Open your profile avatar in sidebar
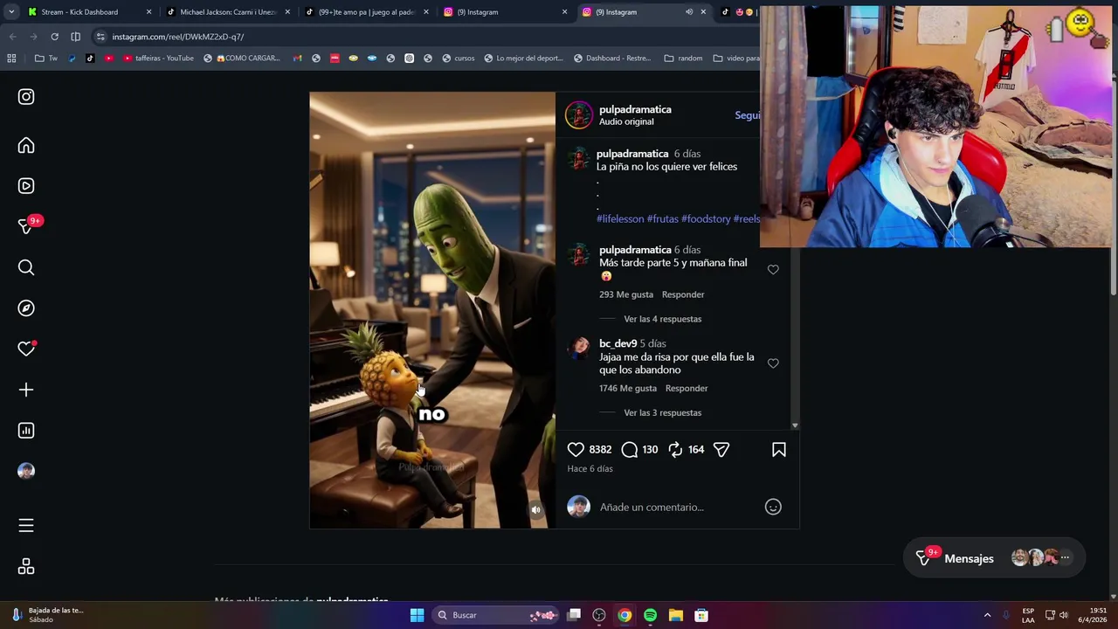Image resolution: width=1118 pixels, height=629 pixels. 26,471
